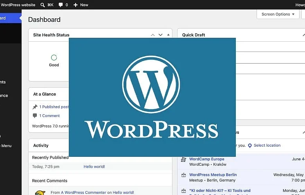Click the New label in admin bar
This screenshot has width=305, height=195.
coord(84,5)
